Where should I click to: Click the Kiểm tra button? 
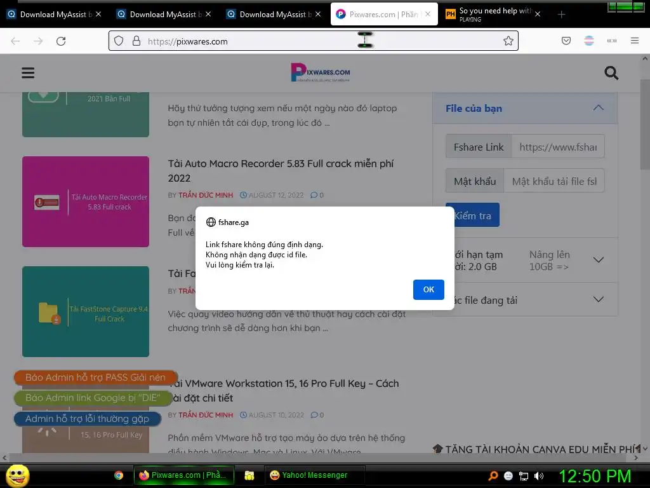[x=472, y=215]
